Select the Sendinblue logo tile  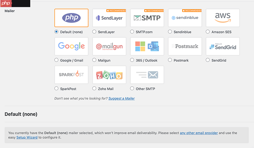pos(185,18)
